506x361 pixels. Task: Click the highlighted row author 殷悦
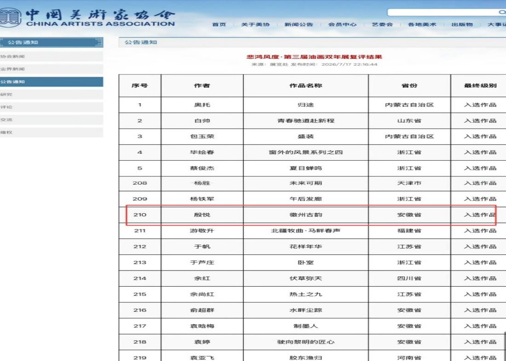(202, 214)
